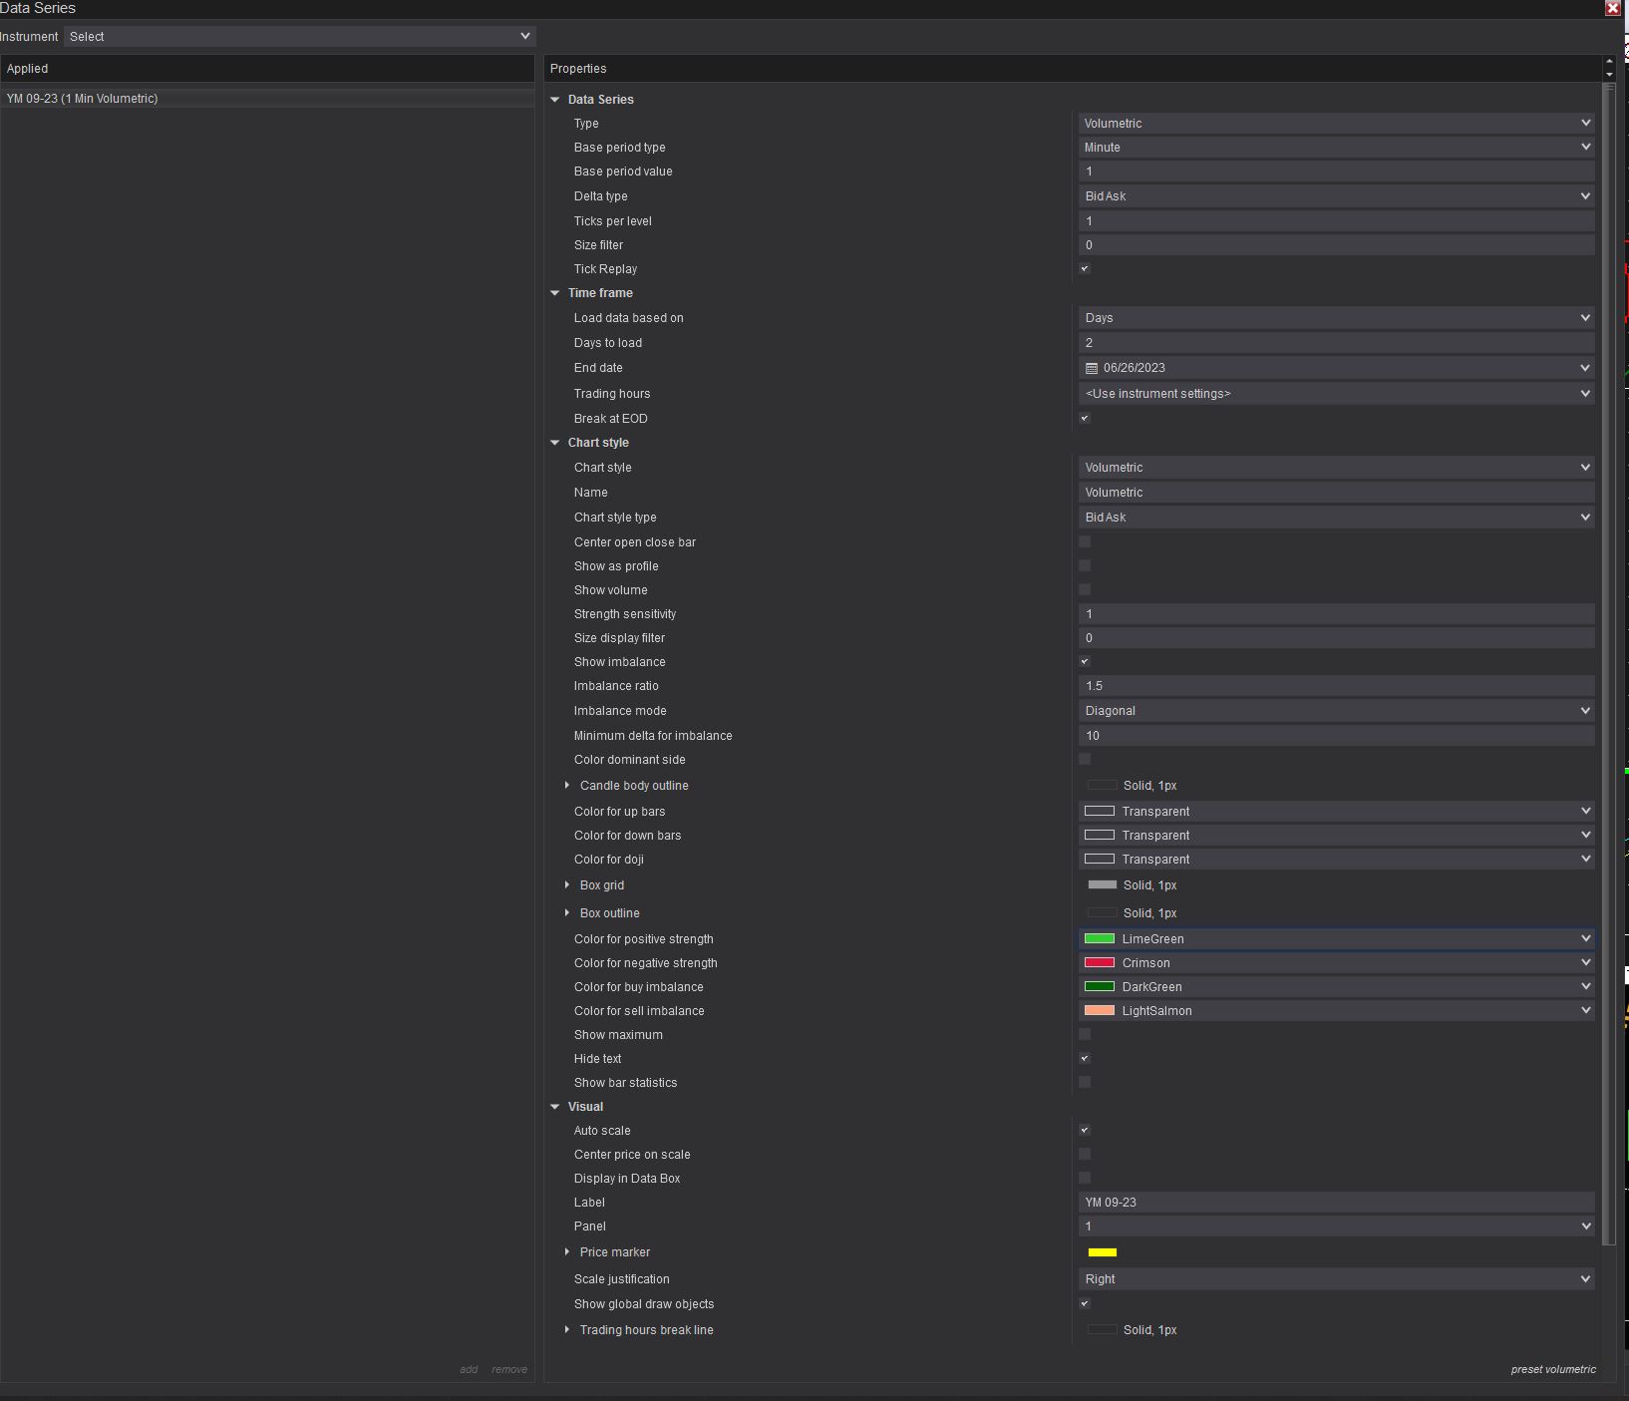
Task: Click the Label field YM 09-23
Action: [x=1336, y=1203]
